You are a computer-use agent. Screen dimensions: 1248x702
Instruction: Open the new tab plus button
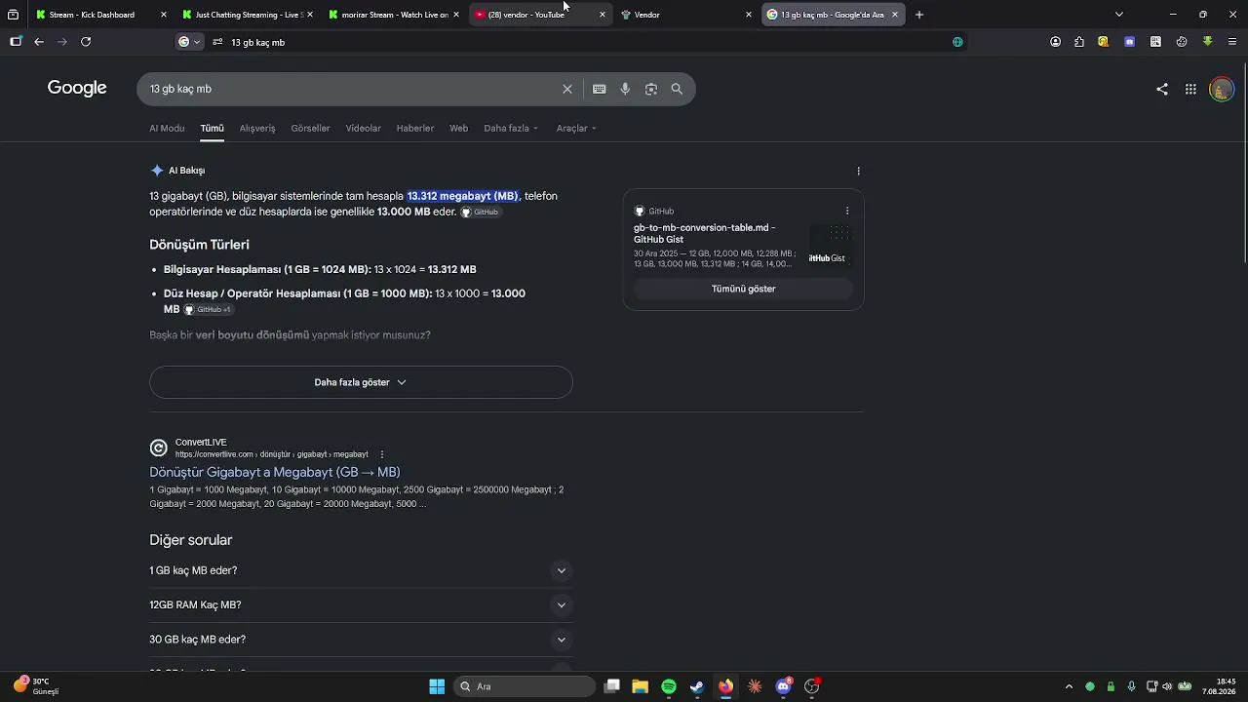(919, 15)
